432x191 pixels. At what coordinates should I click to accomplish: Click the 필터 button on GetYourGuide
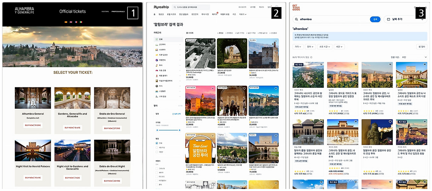click(x=422, y=47)
